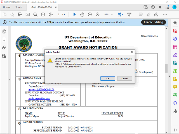Viewport: 179px width, 134px height.
Task: Add file to starred with star icon
Action: 12,15
